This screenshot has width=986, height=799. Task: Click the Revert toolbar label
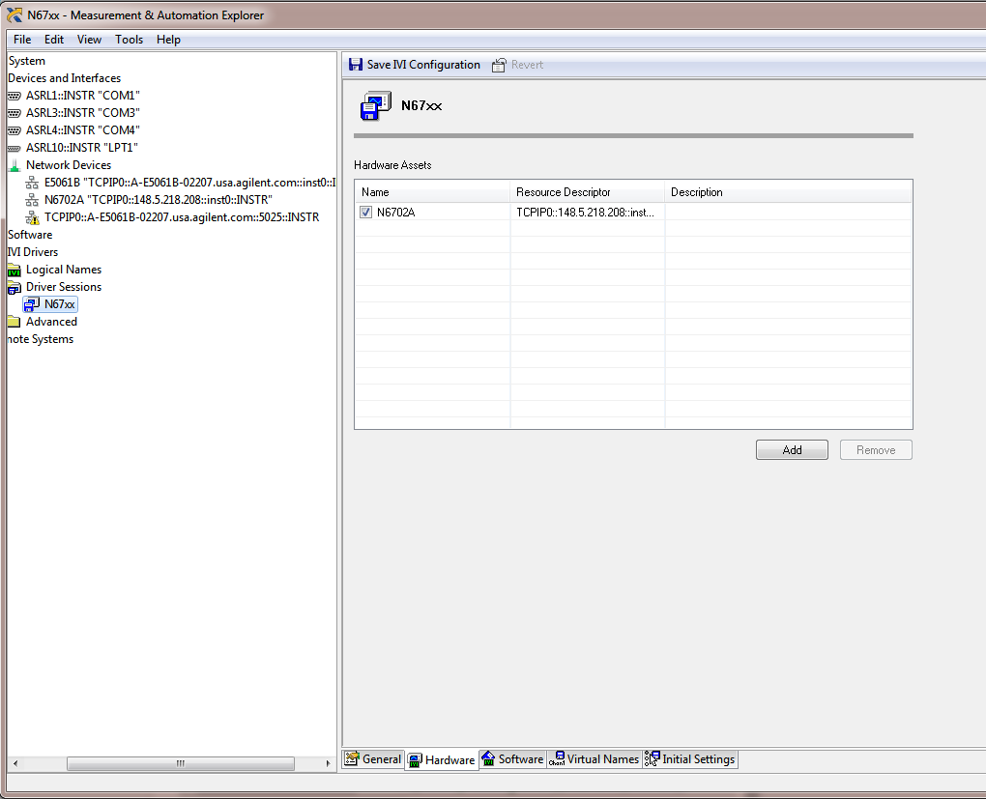(x=527, y=65)
